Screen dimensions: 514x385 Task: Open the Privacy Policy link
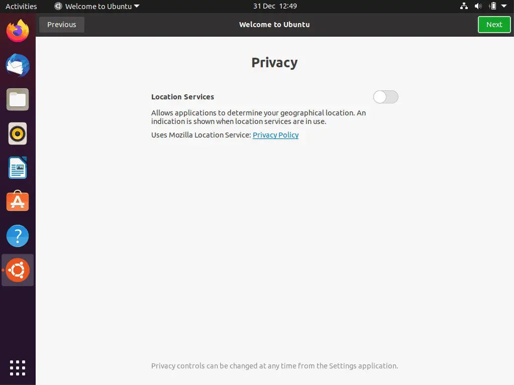tap(276, 135)
